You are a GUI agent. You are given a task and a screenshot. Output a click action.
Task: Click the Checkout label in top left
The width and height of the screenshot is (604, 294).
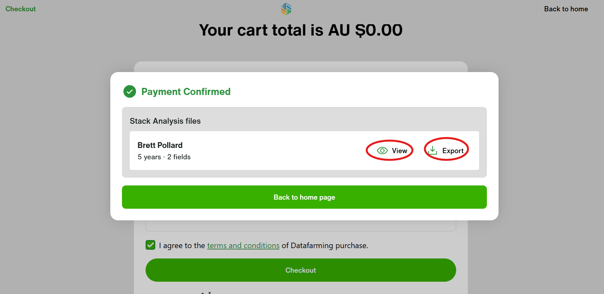[x=21, y=9]
